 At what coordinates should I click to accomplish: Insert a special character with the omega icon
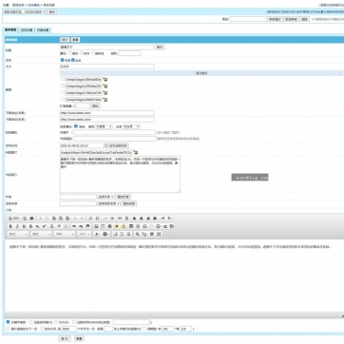144,226
